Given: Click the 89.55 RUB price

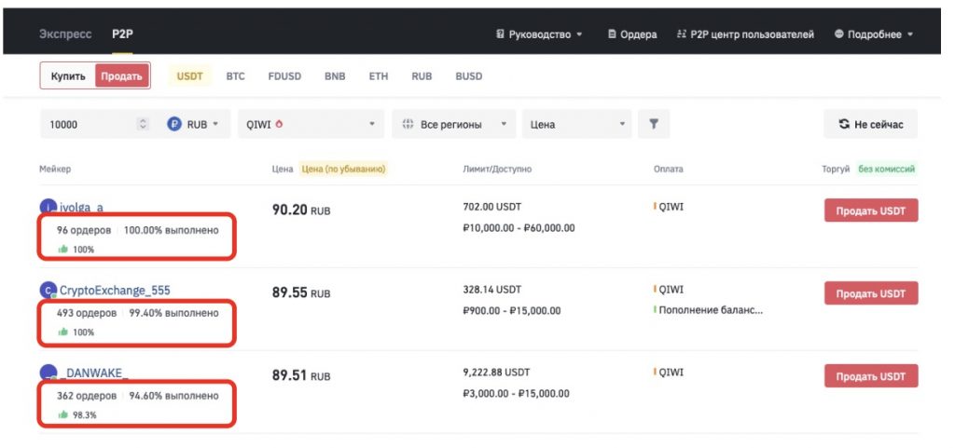Looking at the screenshot, I should click(301, 293).
